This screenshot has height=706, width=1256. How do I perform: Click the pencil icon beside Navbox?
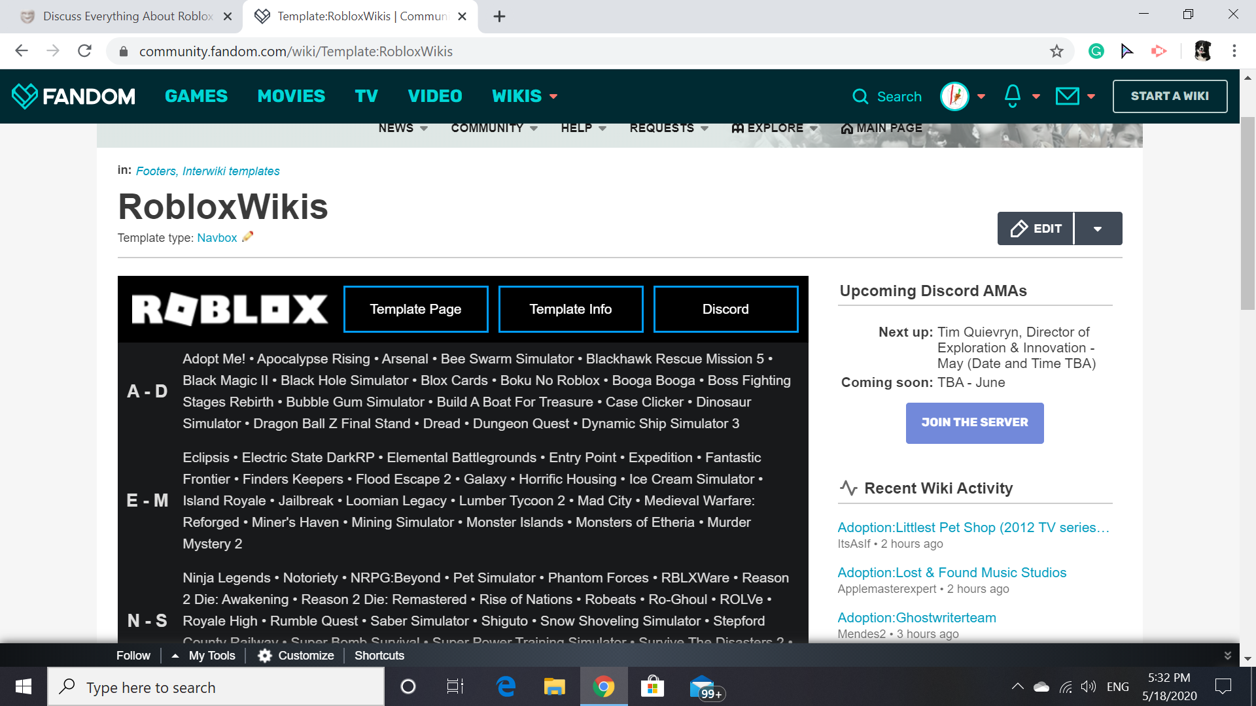(x=247, y=237)
